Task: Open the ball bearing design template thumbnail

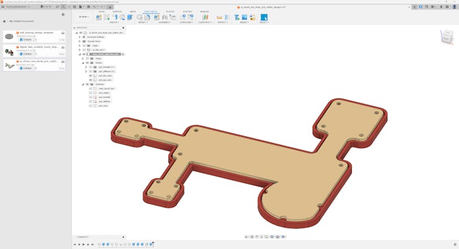Action: point(9,37)
